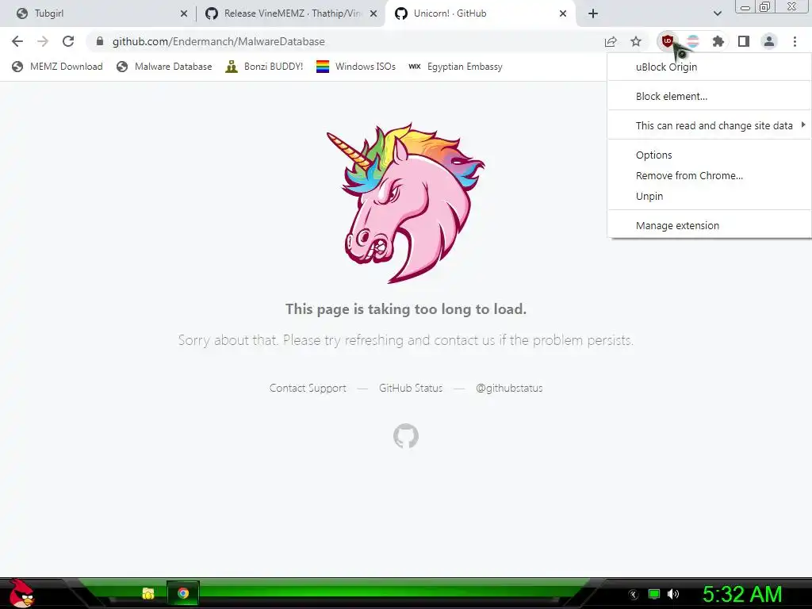
Task: Unpin the uBlock extension from toolbar
Action: point(710,197)
